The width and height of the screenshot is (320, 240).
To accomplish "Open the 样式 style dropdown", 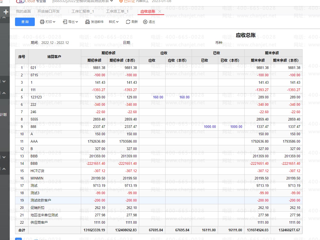I will (114, 22).
